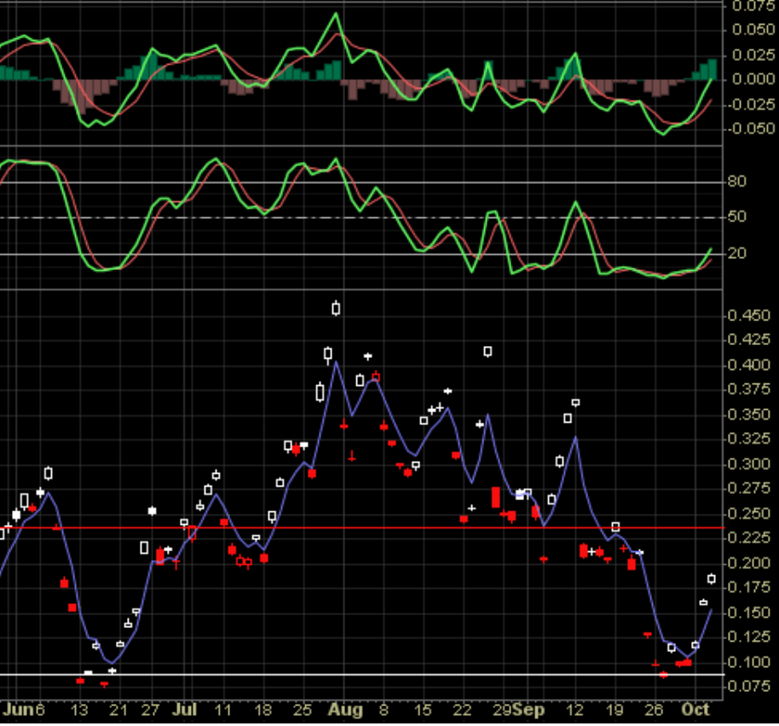The height and width of the screenshot is (726, 779).
Task: Select the 0.250 price axis label
Action: (x=748, y=514)
